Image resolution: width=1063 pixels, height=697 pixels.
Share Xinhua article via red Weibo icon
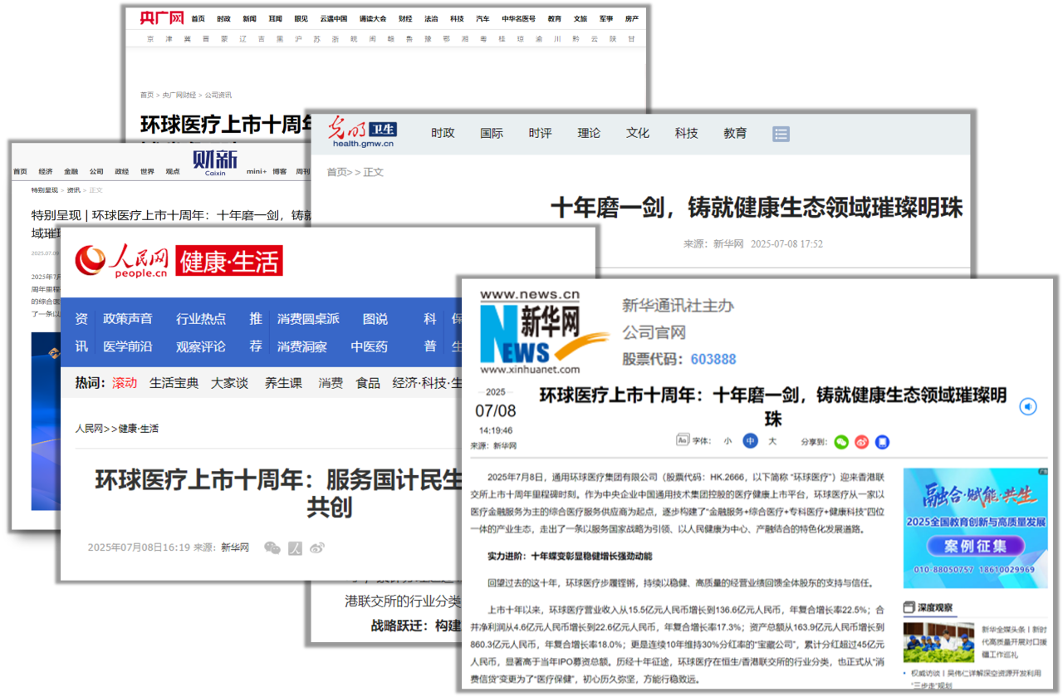point(862,442)
